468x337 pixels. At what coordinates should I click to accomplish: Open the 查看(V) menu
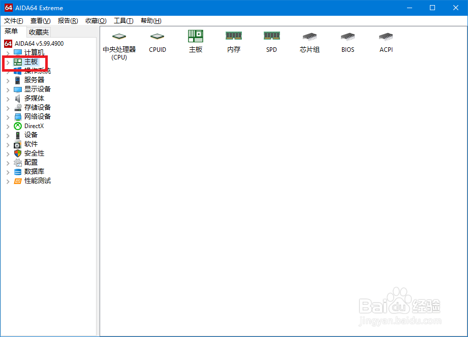pos(40,21)
